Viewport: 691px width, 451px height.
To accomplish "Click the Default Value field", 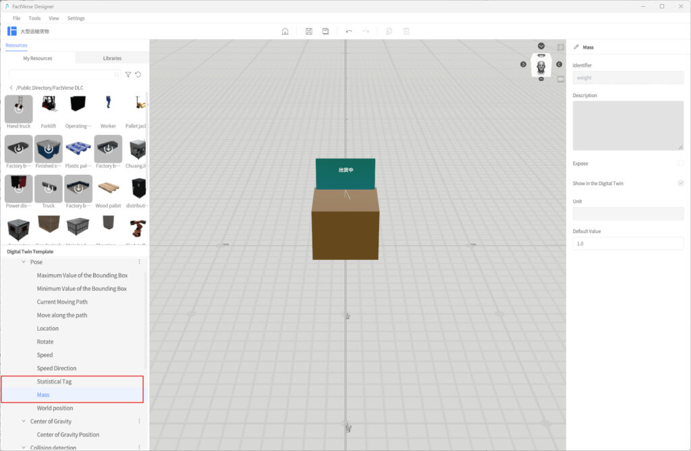I will (628, 243).
